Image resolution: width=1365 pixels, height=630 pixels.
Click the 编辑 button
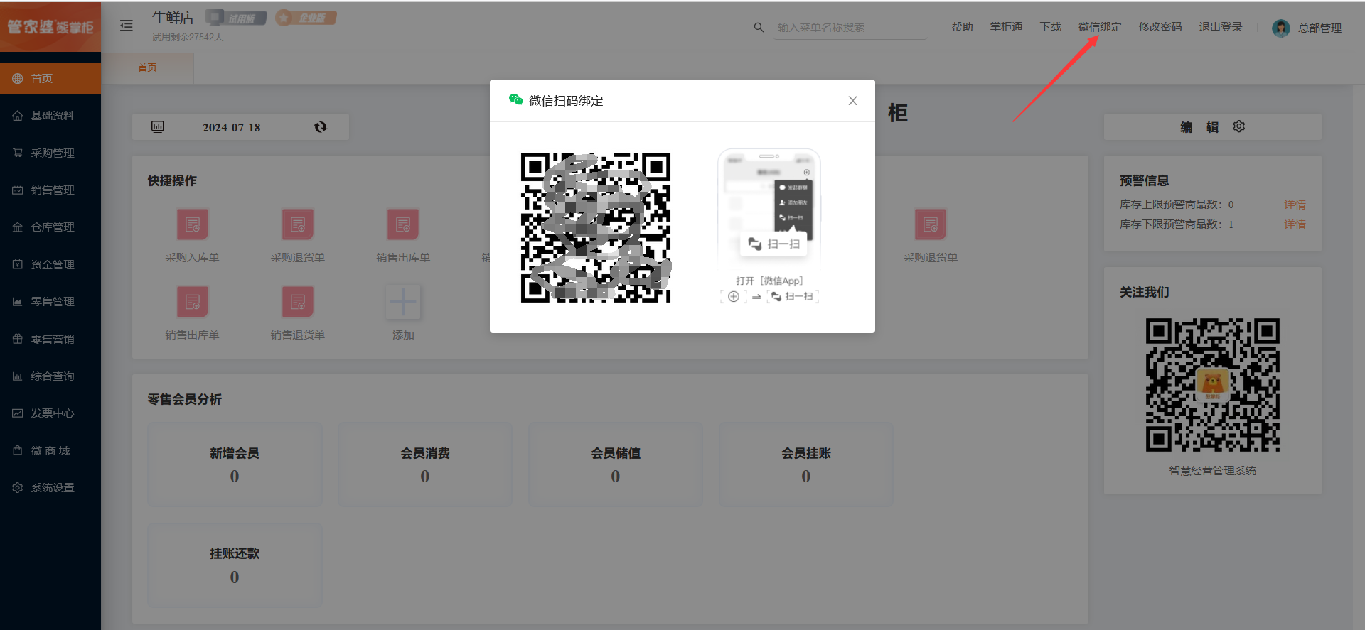(1199, 127)
